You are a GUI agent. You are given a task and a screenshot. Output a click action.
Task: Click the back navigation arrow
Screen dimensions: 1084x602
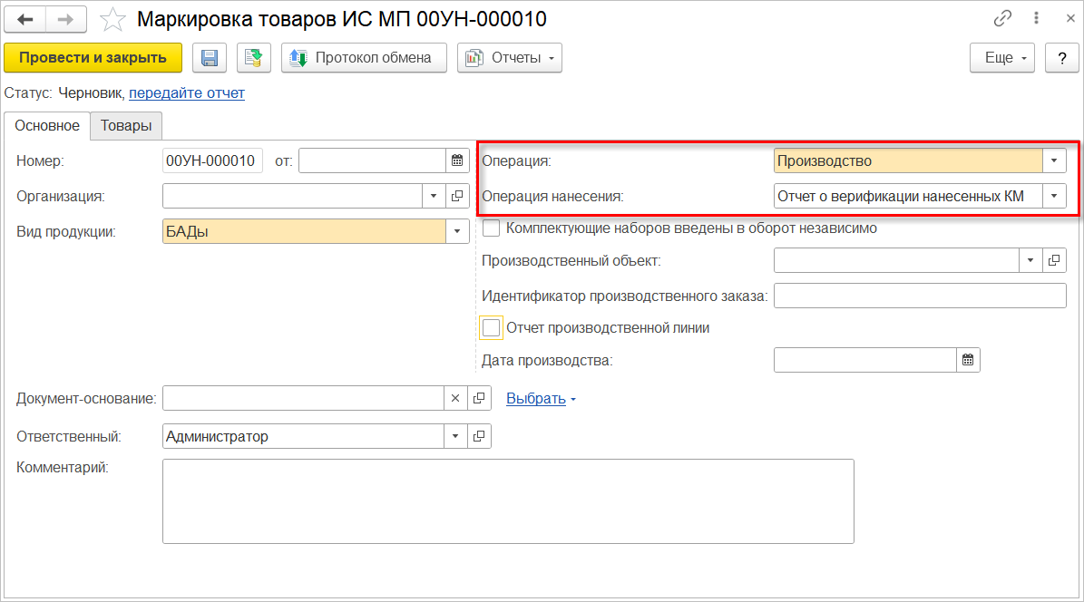25,19
